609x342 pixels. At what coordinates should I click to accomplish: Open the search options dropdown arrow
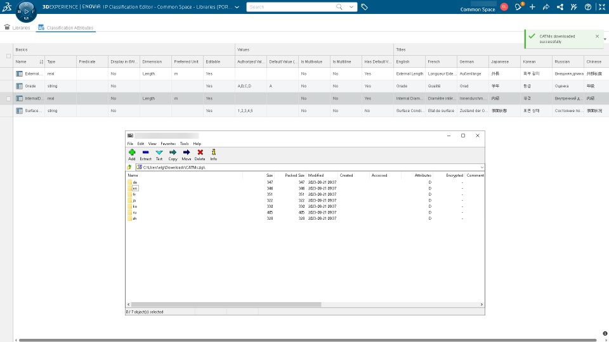[x=351, y=7]
